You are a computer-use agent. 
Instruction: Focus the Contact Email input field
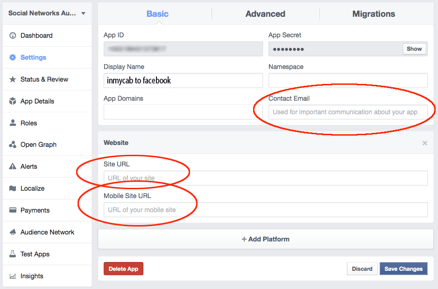(348, 112)
